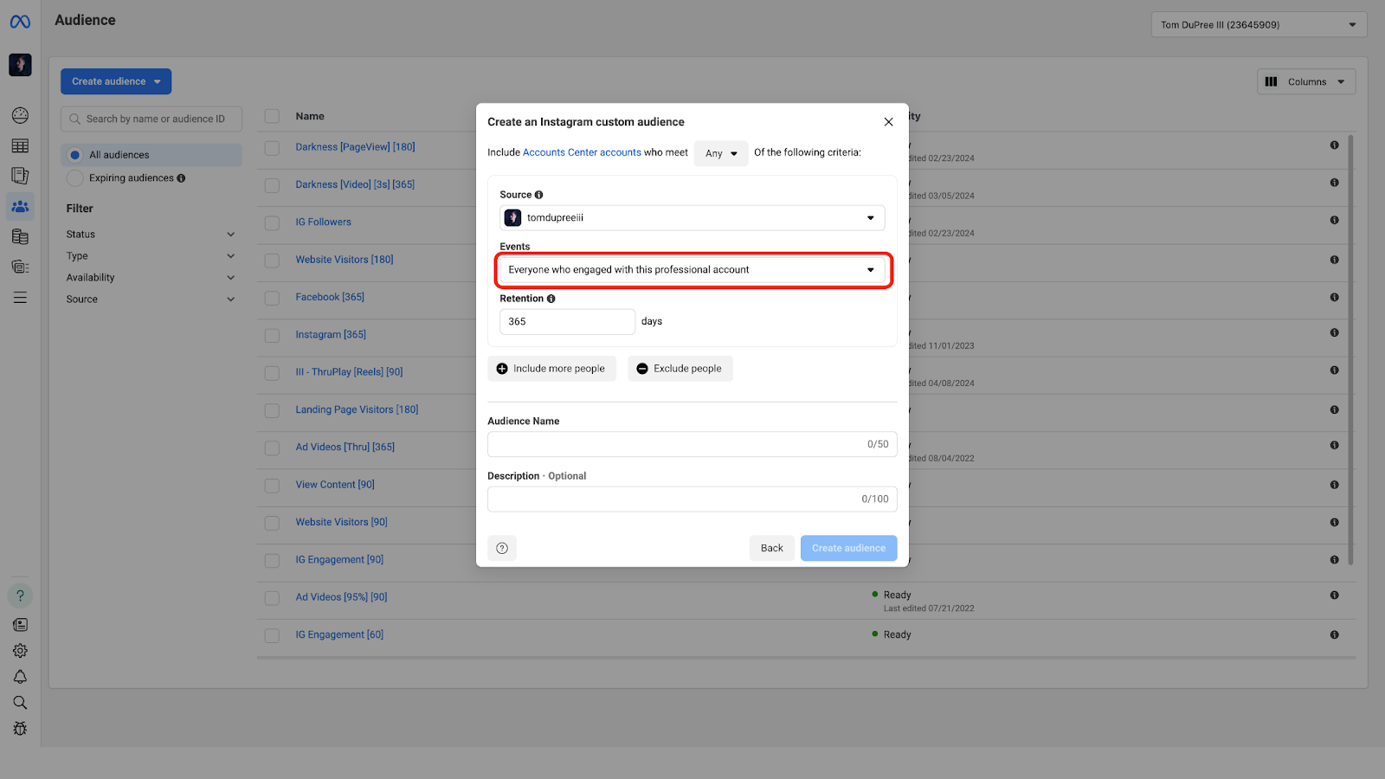Click the Retention days input field
Viewport: 1385px width, 779px height.
(567, 321)
